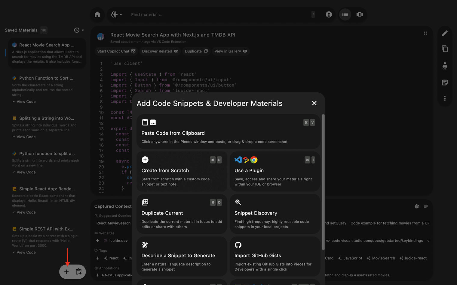
Task: Click copy icon in right sidebar
Action: (445, 49)
